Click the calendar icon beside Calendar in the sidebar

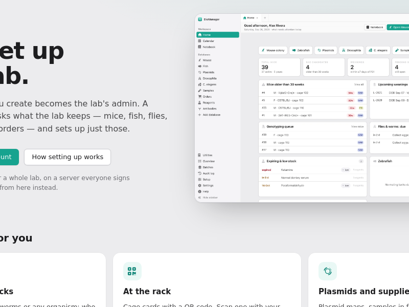click(199, 41)
